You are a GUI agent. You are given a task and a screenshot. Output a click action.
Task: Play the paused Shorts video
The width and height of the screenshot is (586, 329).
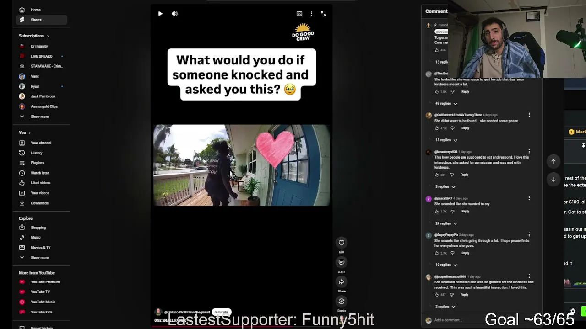[160, 14]
